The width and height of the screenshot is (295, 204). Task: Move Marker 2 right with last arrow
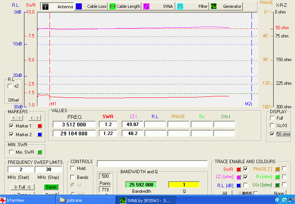coord(38,118)
